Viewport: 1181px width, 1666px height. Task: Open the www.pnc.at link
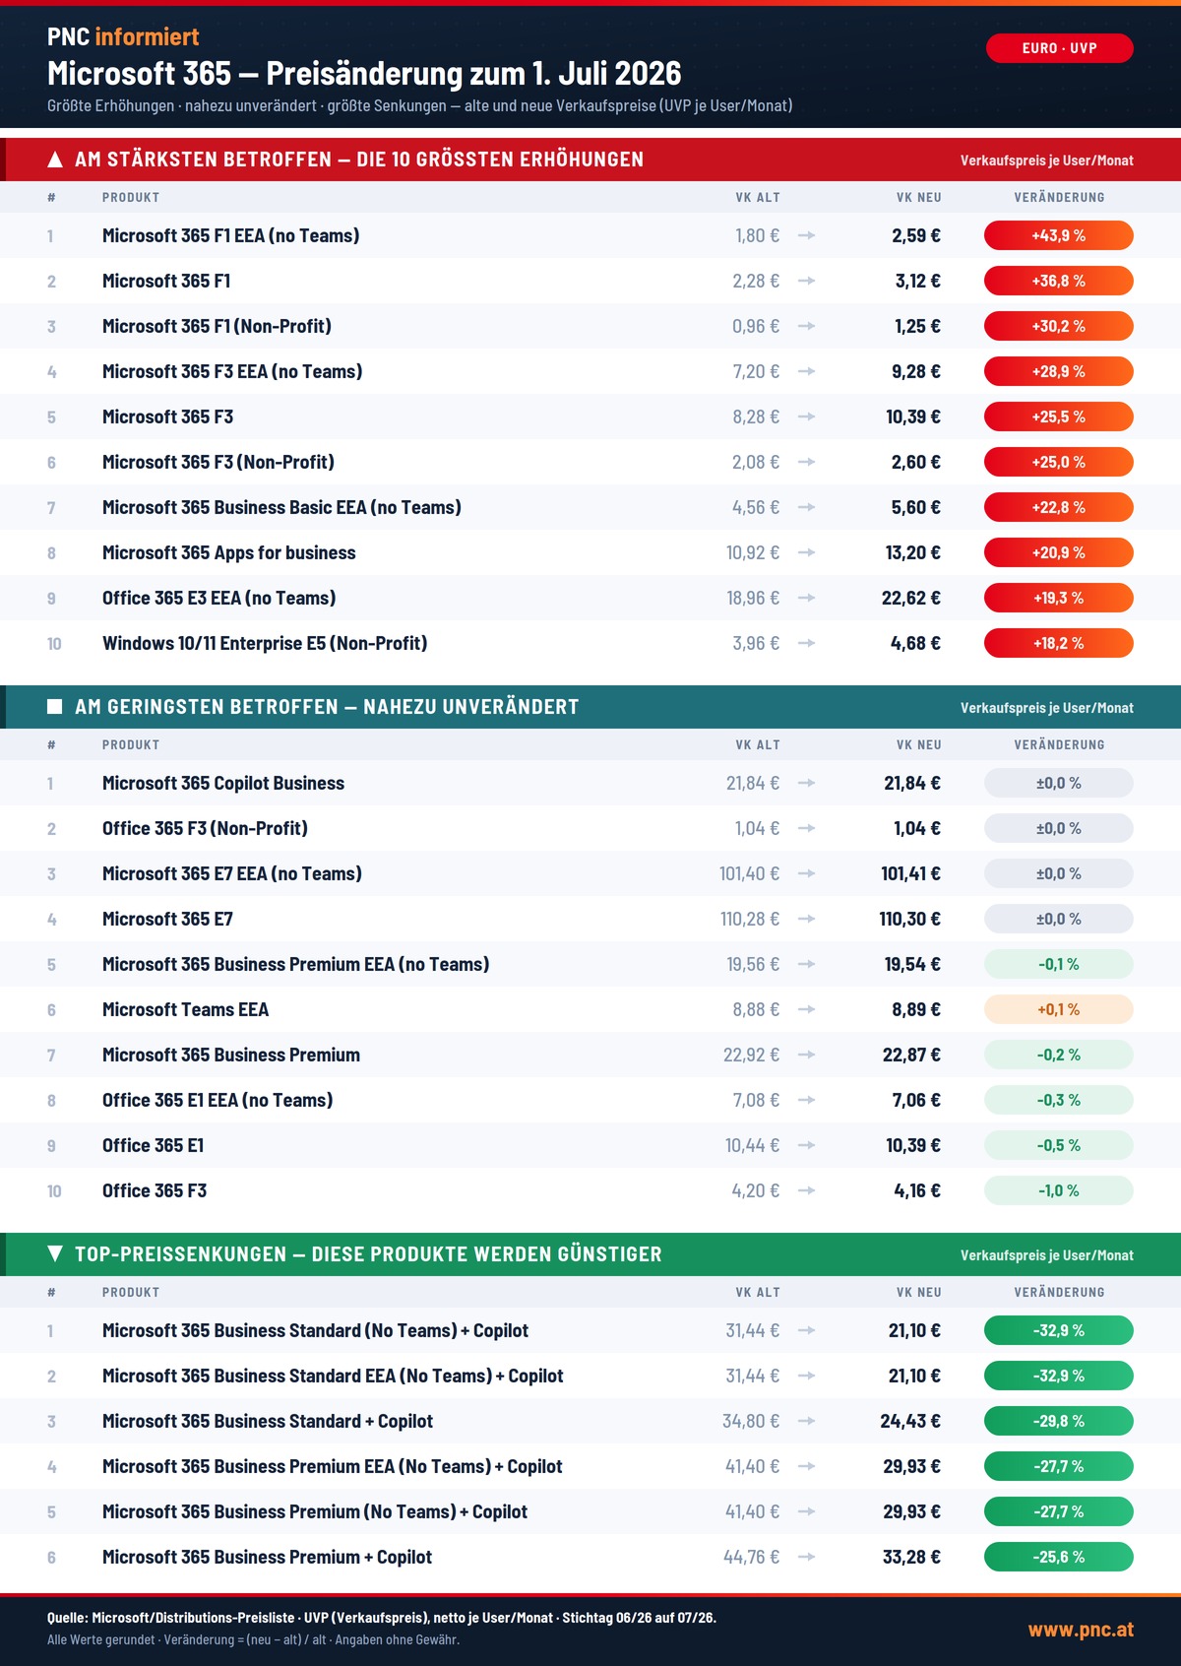[1081, 1630]
